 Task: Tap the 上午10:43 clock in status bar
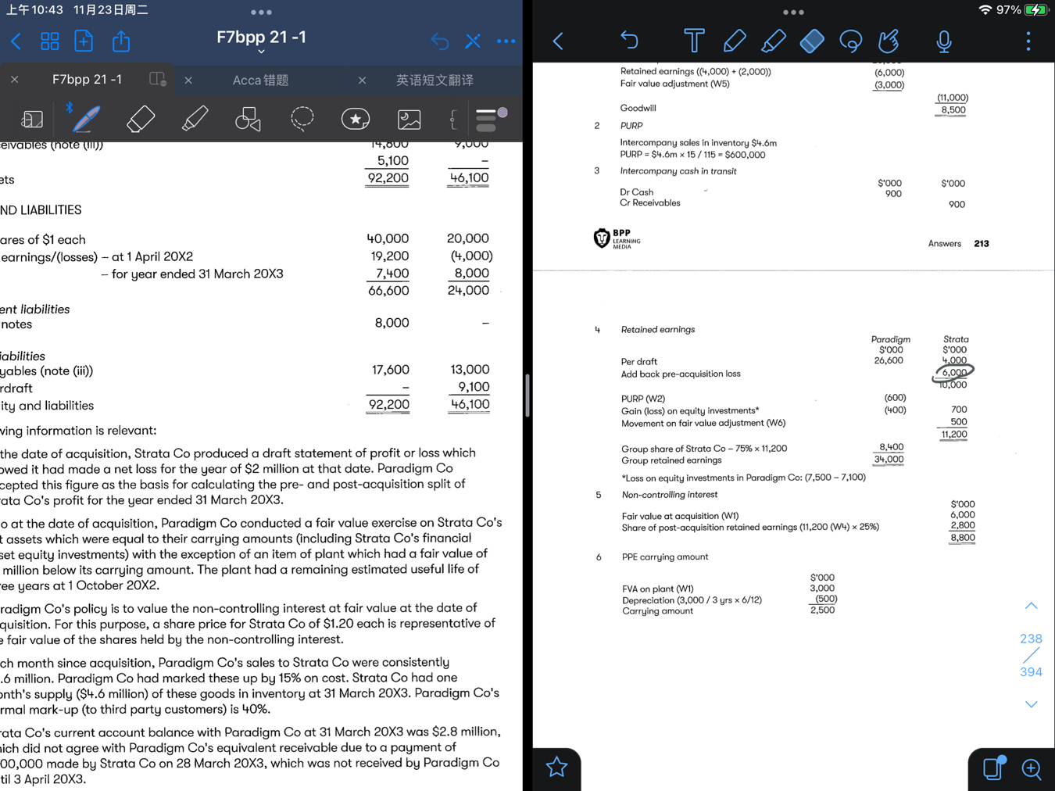click(34, 10)
